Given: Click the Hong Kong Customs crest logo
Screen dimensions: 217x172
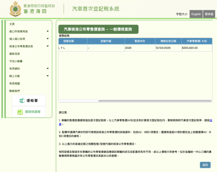Looking at the screenshot, I should 15,9.
